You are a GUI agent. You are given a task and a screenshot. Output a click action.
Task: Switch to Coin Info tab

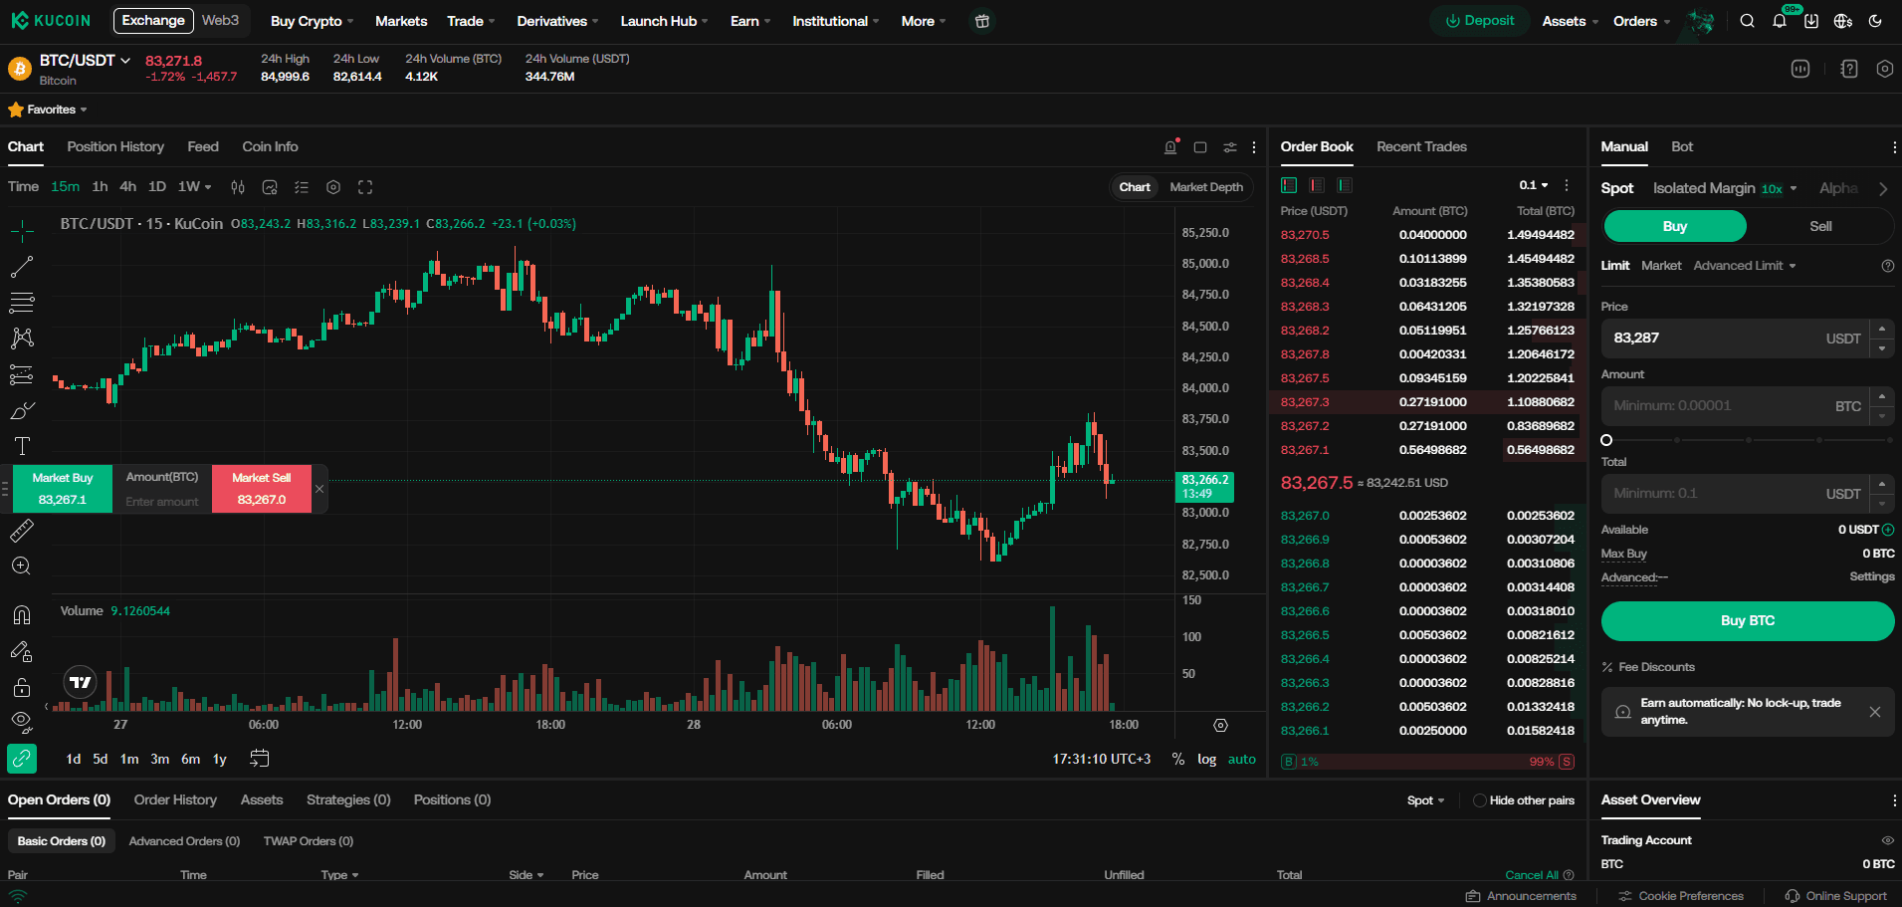click(270, 147)
